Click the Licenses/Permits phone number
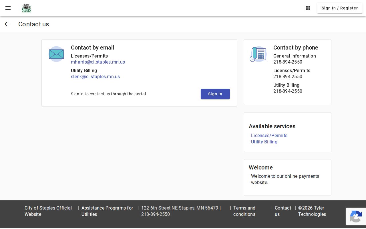 pyautogui.click(x=288, y=77)
